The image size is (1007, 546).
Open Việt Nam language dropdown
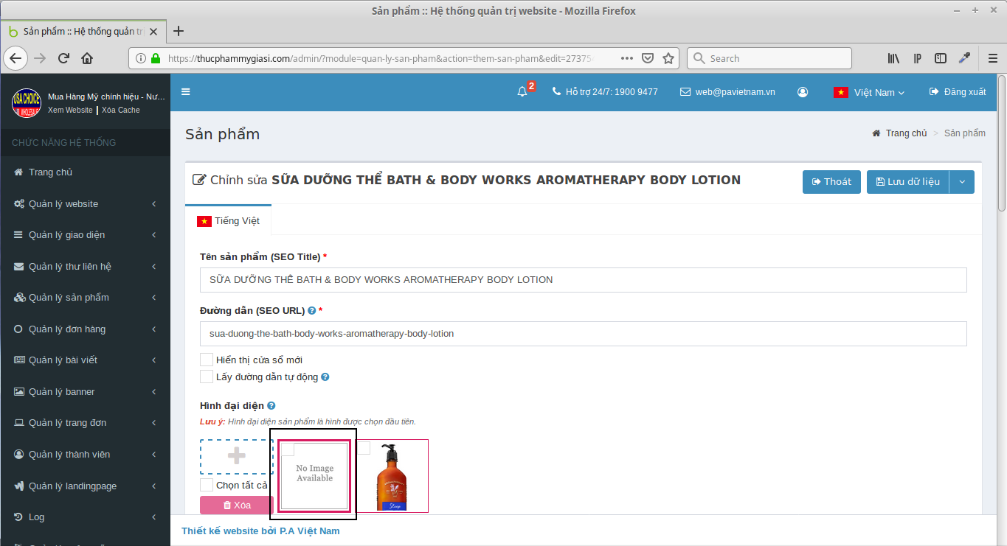(869, 92)
